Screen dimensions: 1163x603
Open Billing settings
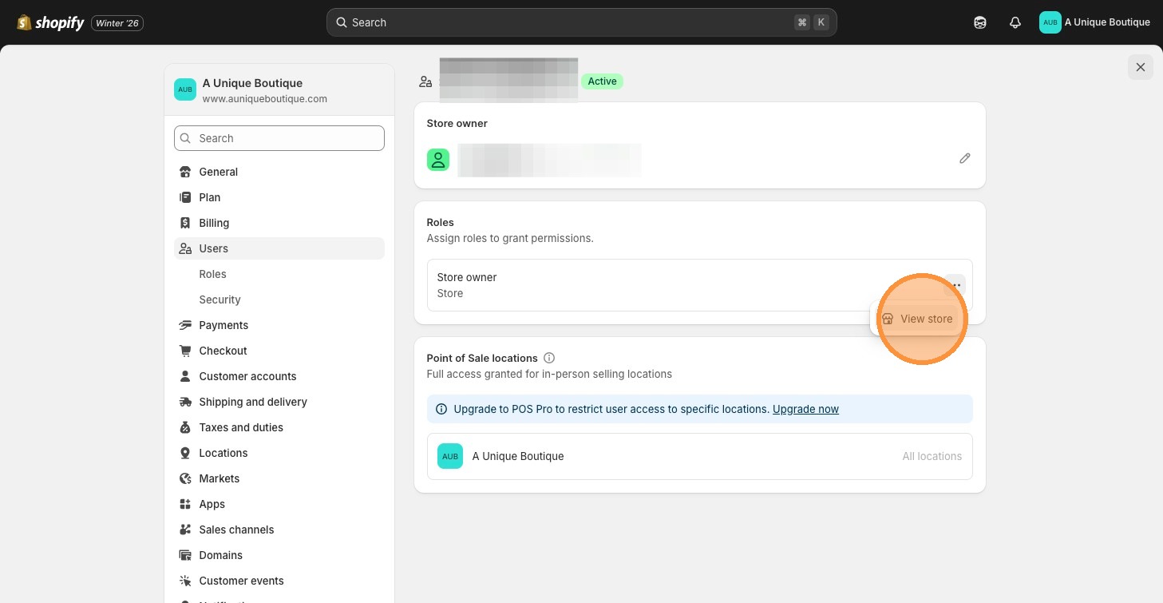pyautogui.click(x=279, y=223)
